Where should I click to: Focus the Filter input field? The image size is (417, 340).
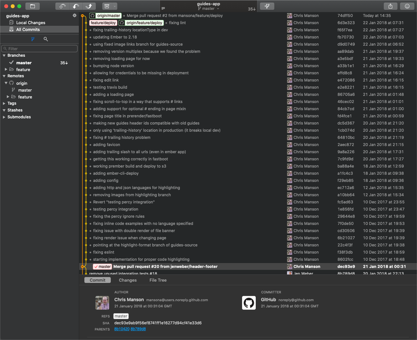tap(40, 49)
